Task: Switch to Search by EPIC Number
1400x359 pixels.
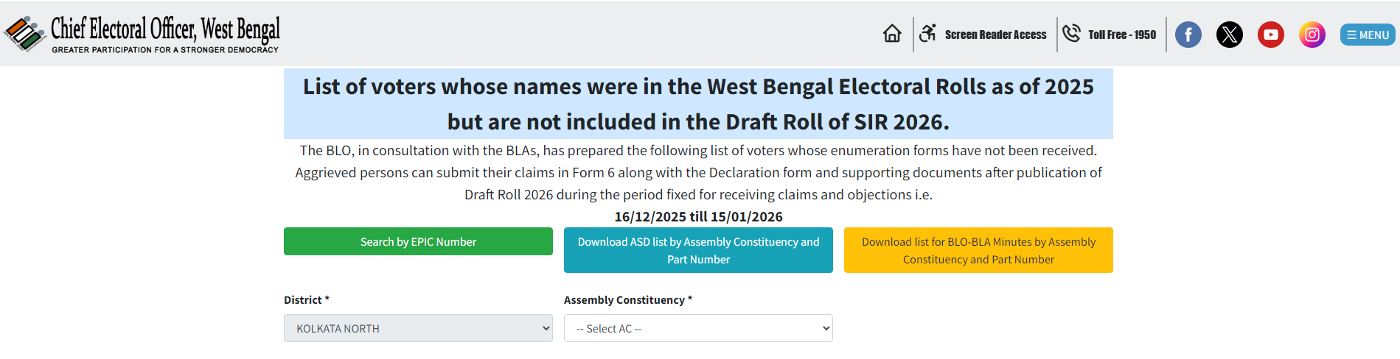Action: (x=418, y=241)
